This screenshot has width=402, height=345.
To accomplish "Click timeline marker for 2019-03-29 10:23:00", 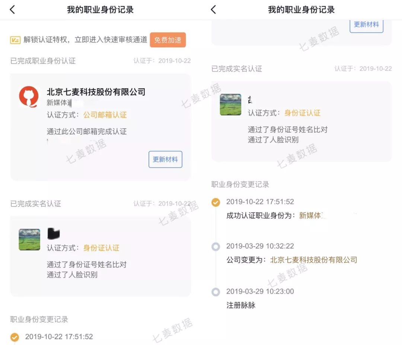I will (x=216, y=292).
